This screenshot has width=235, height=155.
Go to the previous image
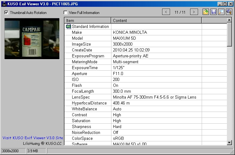[x=166, y=12]
